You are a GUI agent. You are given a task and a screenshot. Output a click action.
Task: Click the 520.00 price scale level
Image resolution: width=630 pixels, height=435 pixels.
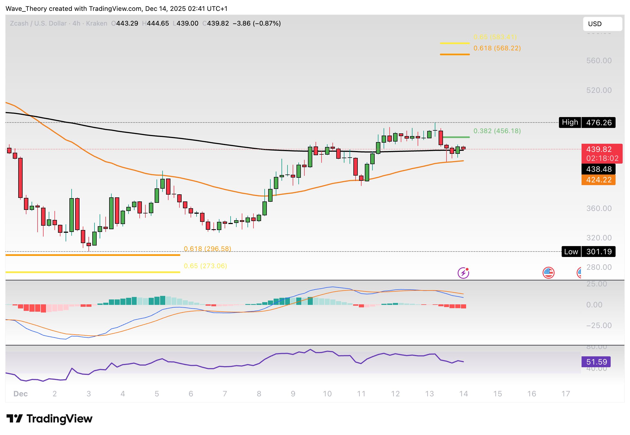(599, 90)
